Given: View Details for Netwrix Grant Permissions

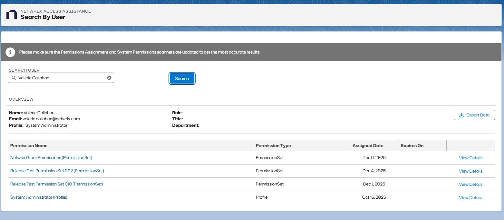Looking at the screenshot, I should [x=470, y=158].
